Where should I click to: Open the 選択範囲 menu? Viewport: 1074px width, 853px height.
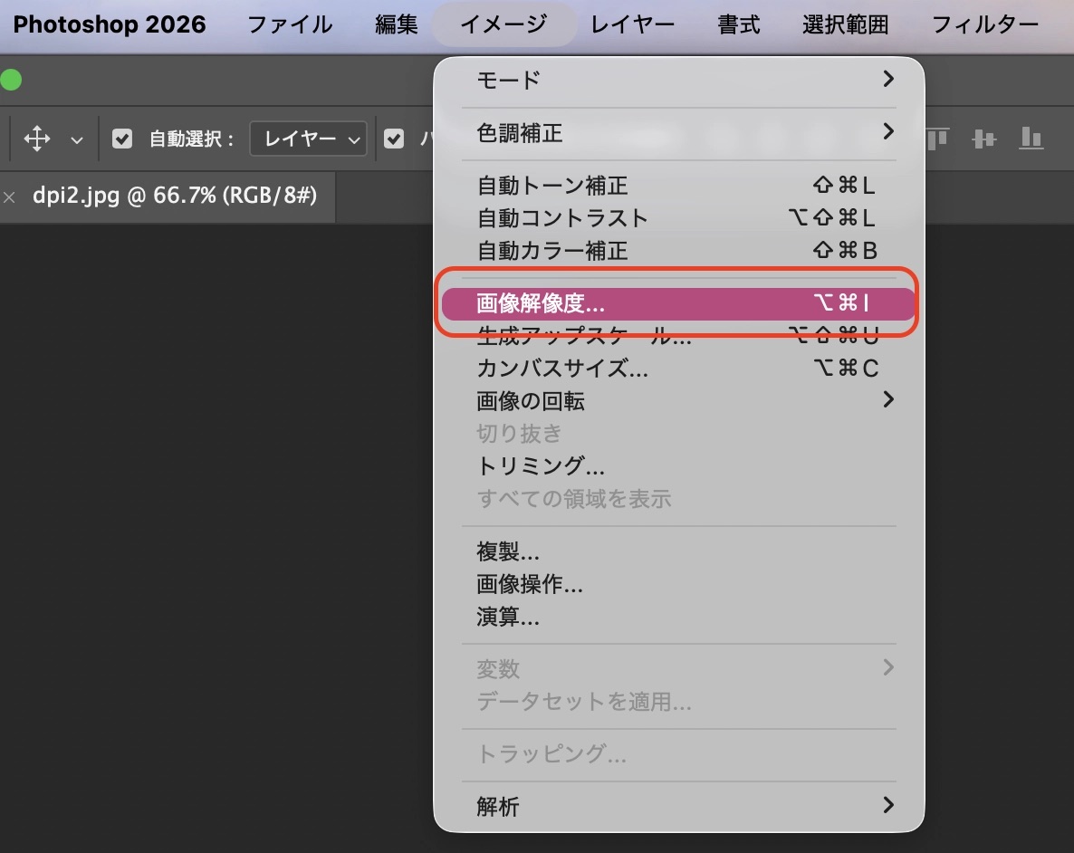845,24
